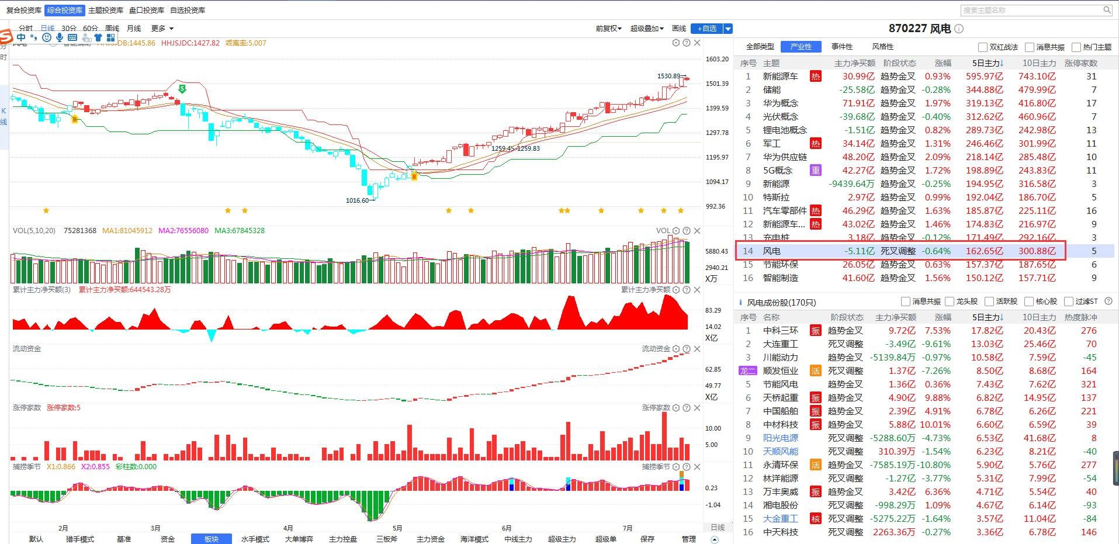Image resolution: width=1119 pixels, height=544 pixels.
Task: Open dropdown arrow next to +自选
Action: [x=727, y=28]
